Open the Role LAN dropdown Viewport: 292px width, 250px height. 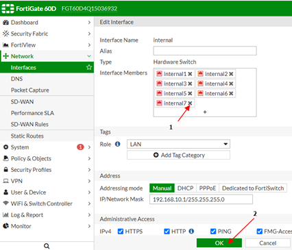click(x=178, y=144)
